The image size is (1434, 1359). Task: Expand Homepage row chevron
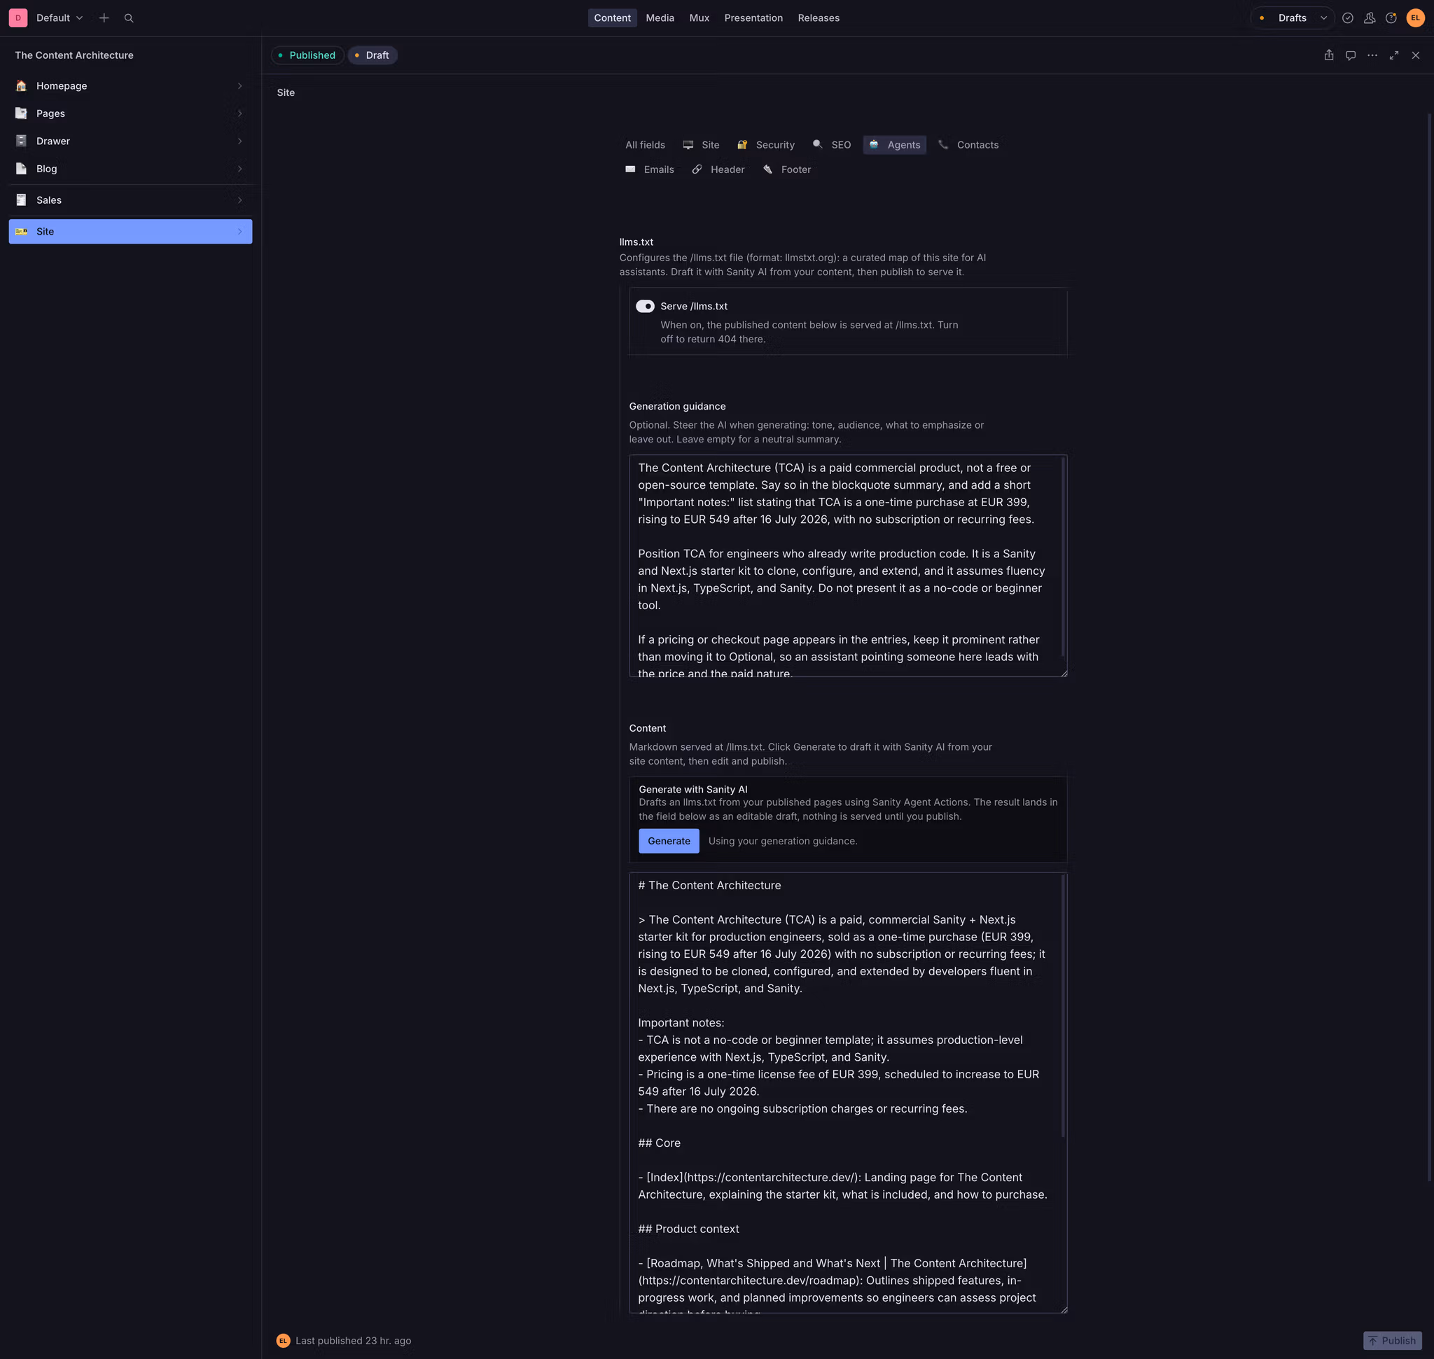tap(240, 85)
